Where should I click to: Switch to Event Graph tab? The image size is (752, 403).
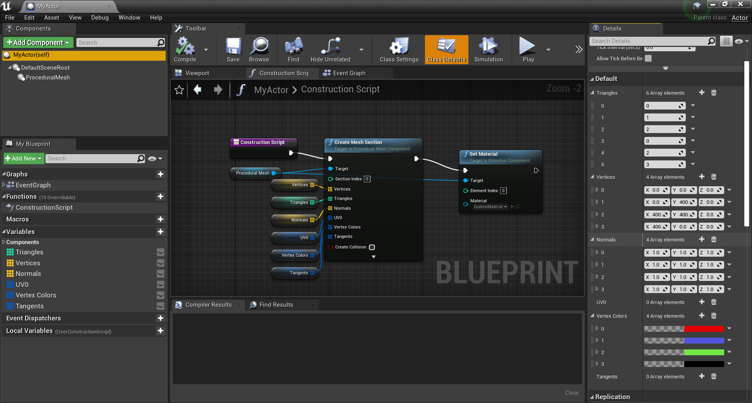pyautogui.click(x=349, y=73)
